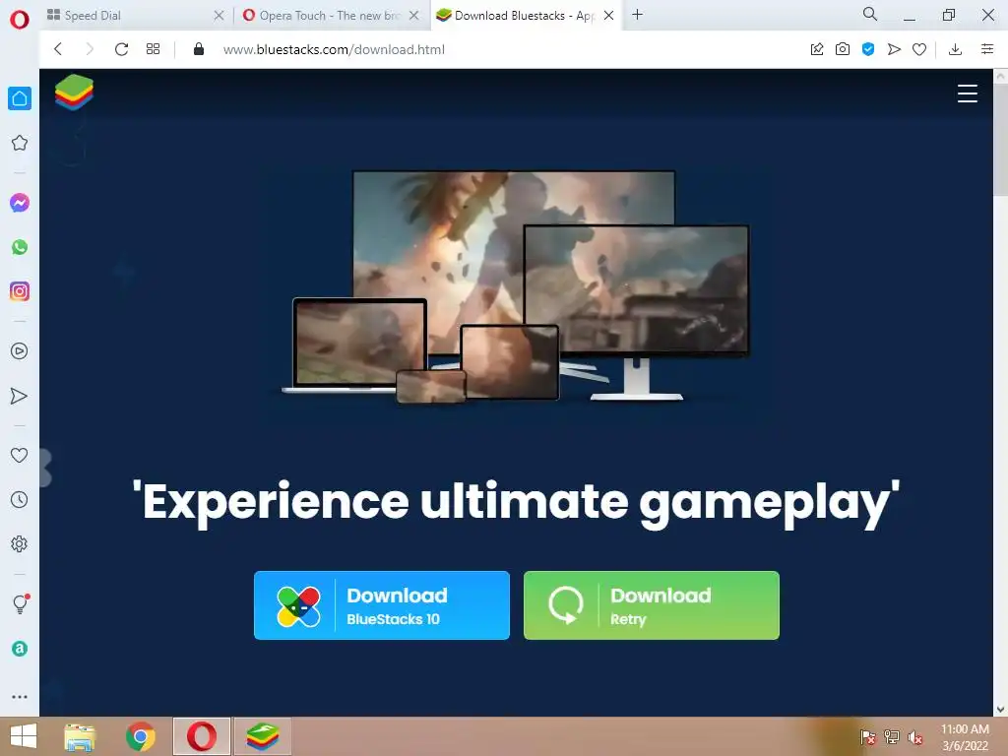Open the lightbulb tips icon in sidebar
Viewport: 1008px width, 756px height.
click(x=21, y=603)
